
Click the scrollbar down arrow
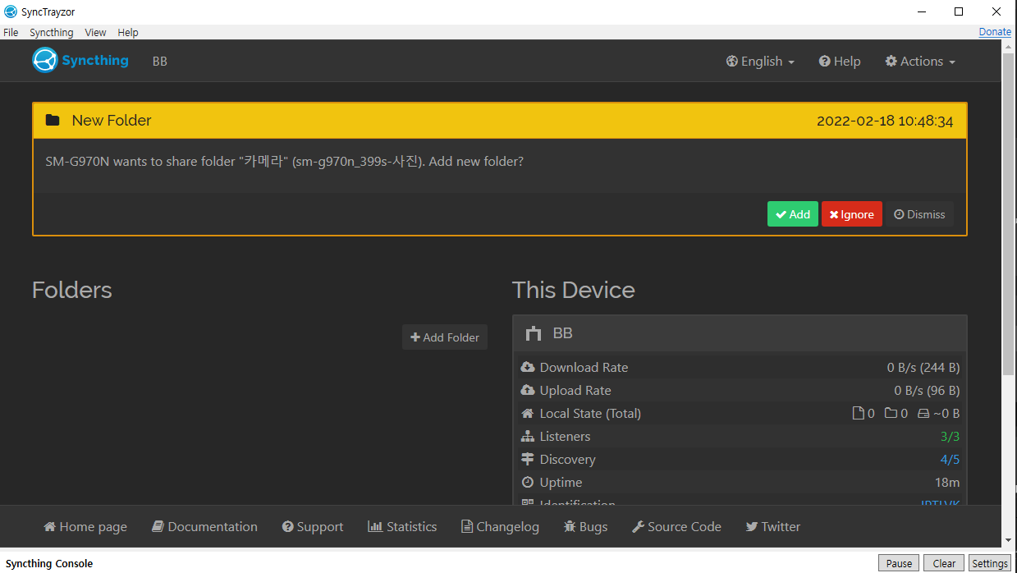click(x=1008, y=540)
